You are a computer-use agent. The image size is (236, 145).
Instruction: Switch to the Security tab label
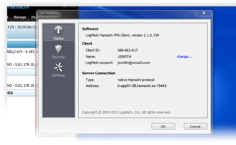pyautogui.click(x=58, y=57)
